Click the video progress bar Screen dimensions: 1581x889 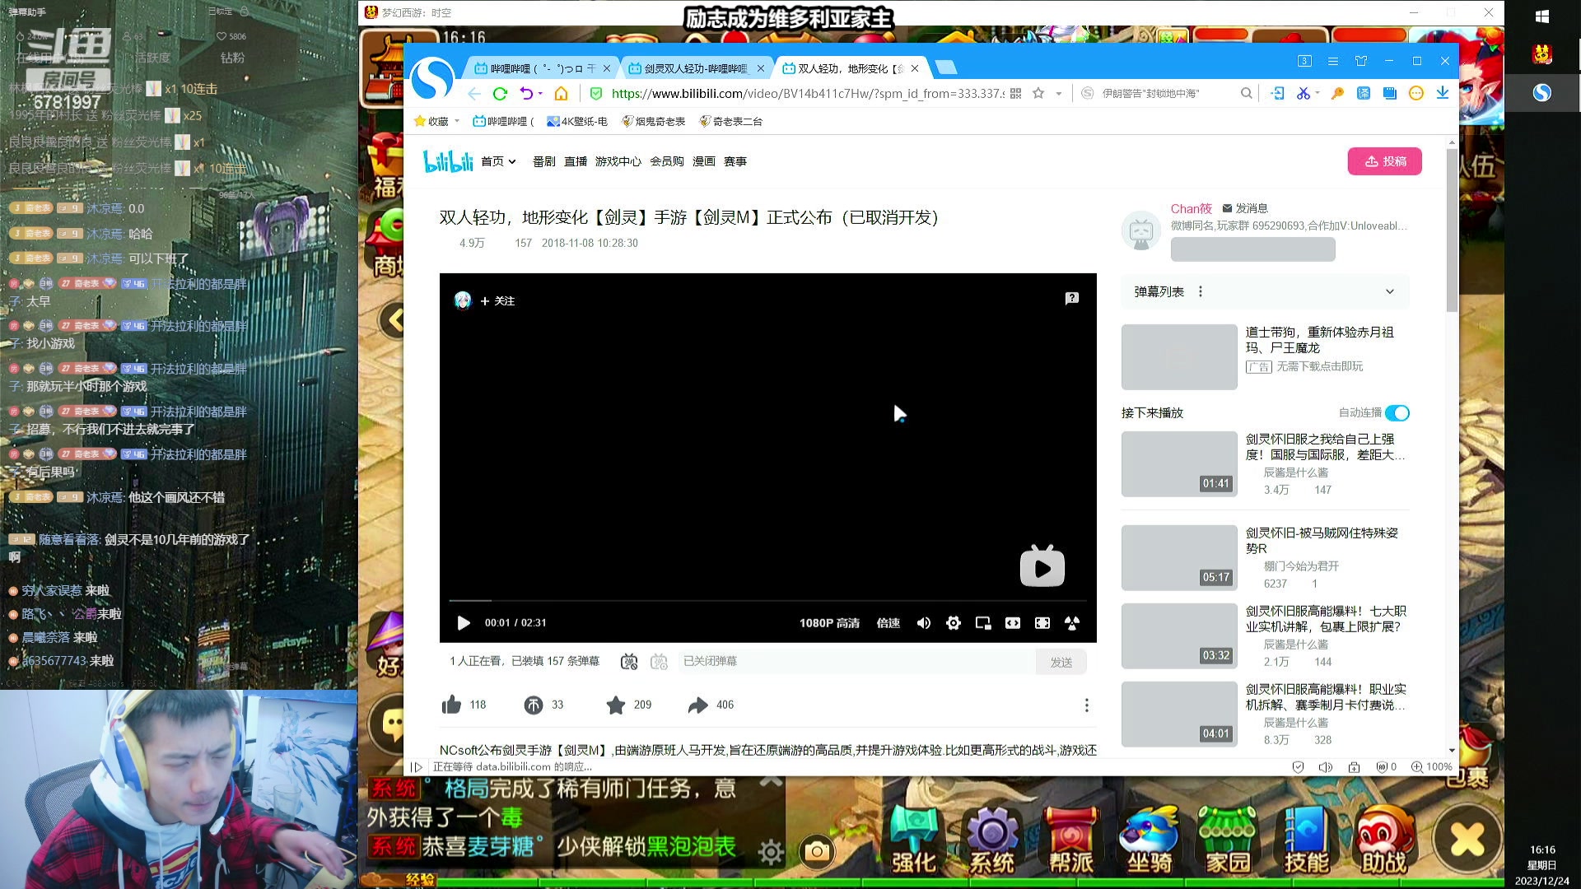(767, 601)
